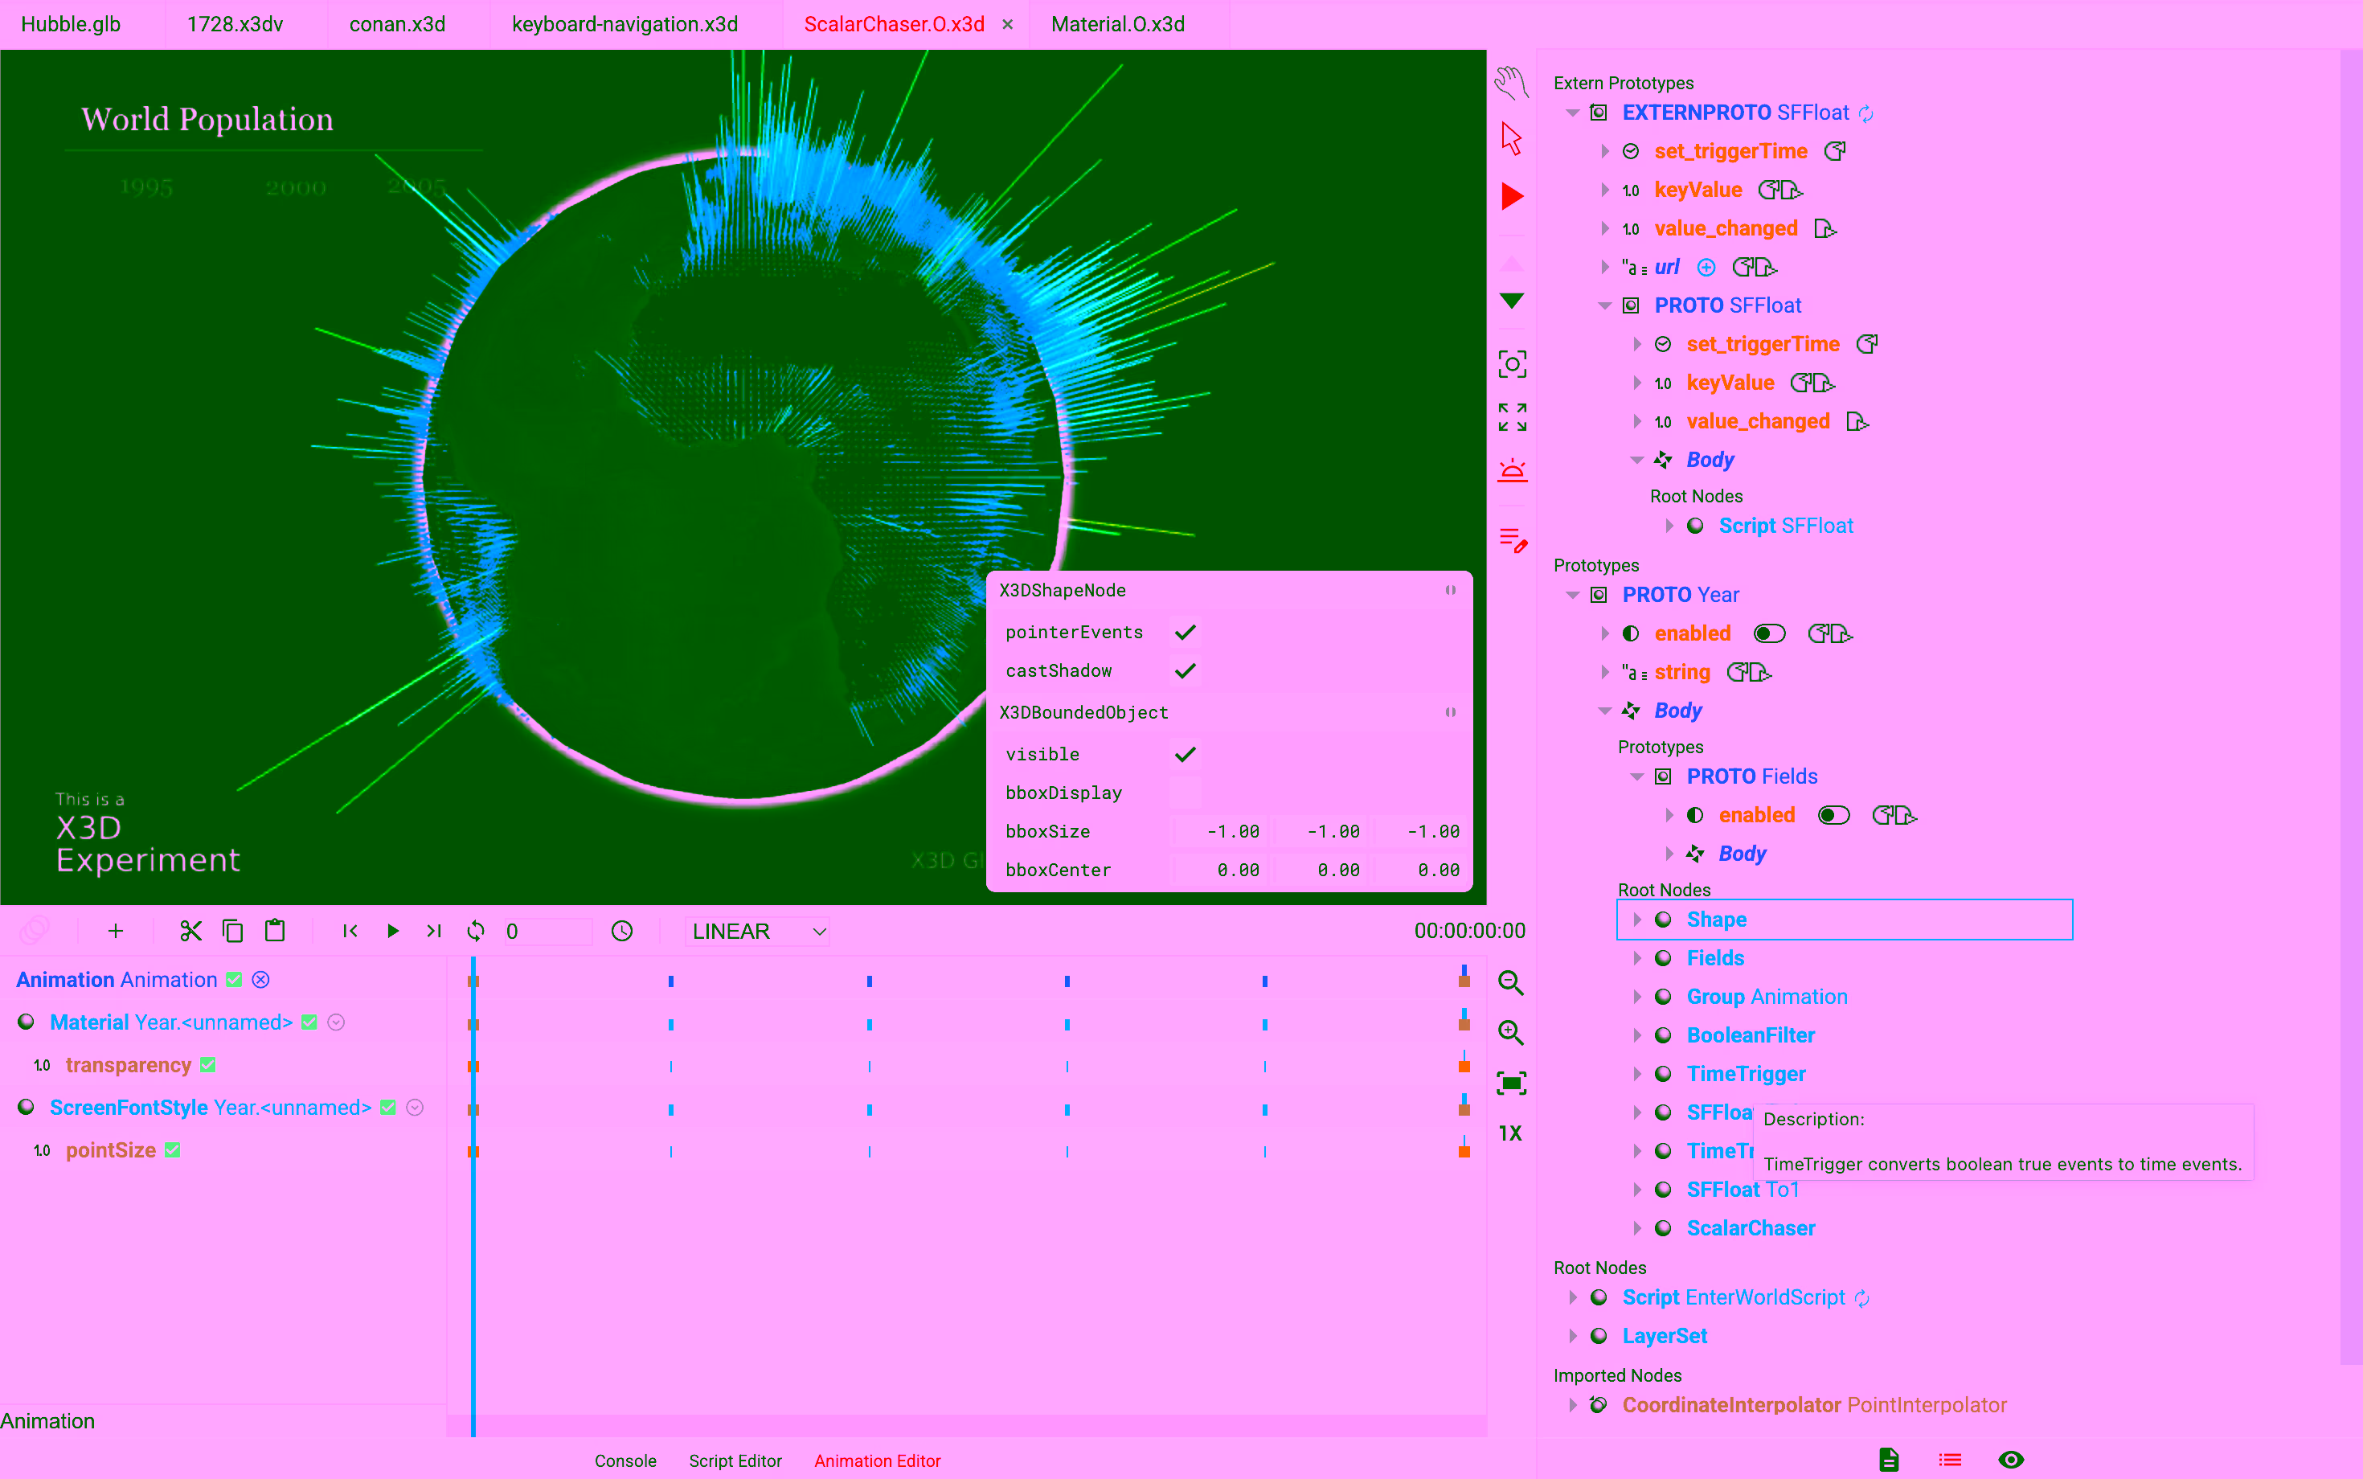
Task: Play the animation in the timeline toolbar
Action: (x=392, y=932)
